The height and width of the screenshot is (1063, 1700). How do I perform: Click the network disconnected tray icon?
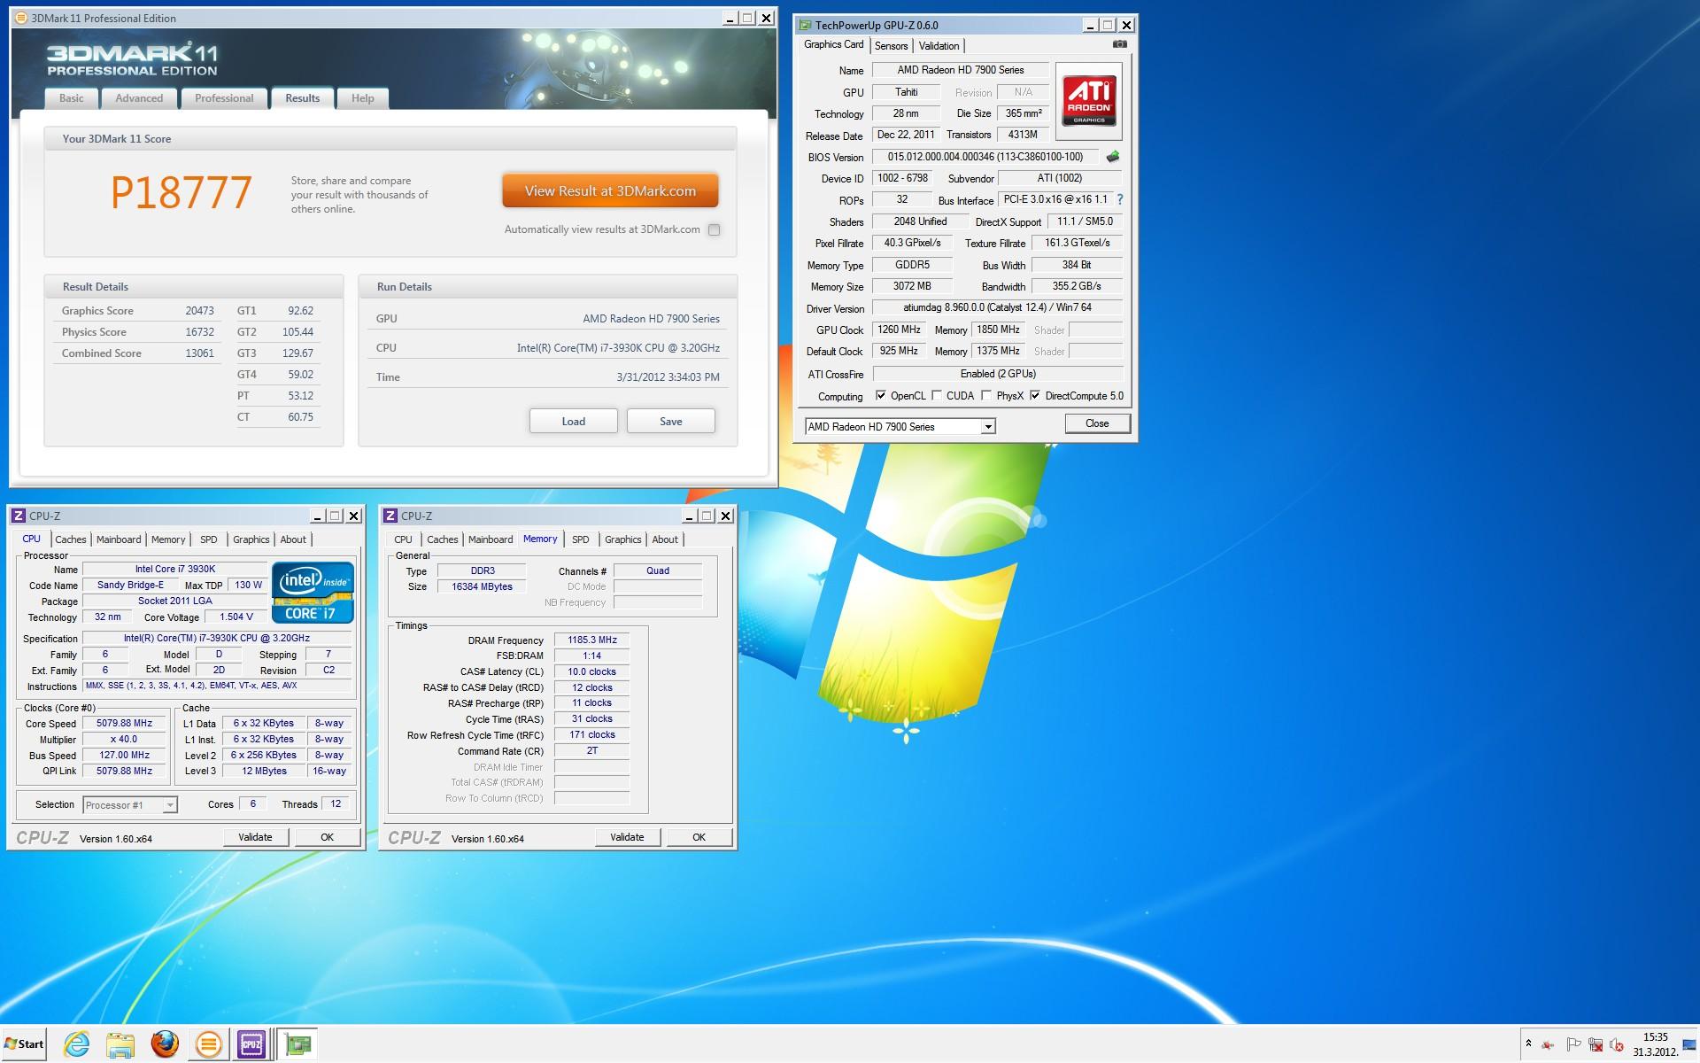pyautogui.click(x=1596, y=1045)
